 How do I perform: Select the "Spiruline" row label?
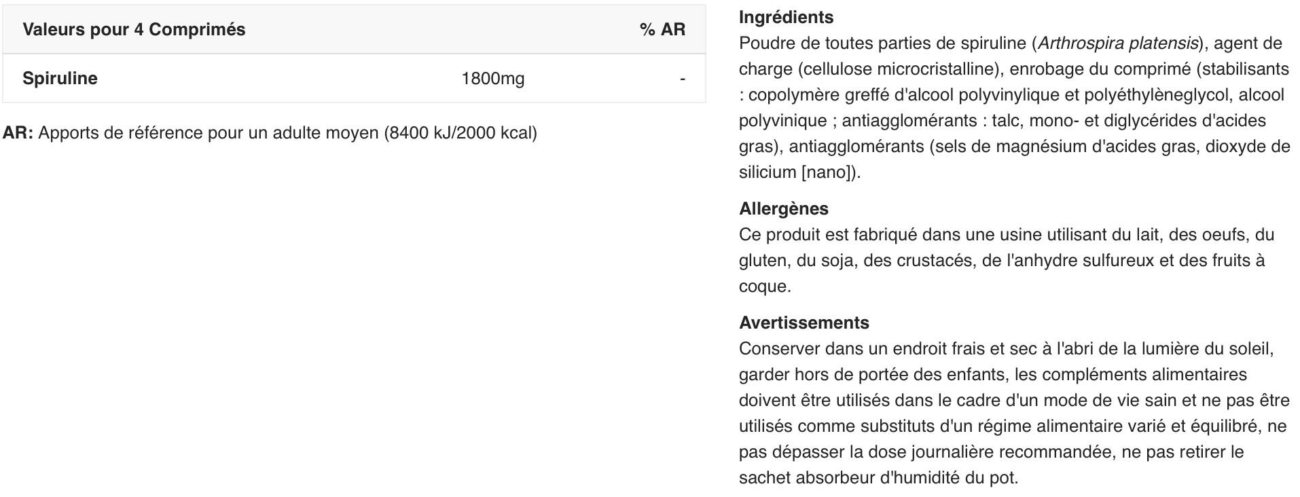[60, 79]
